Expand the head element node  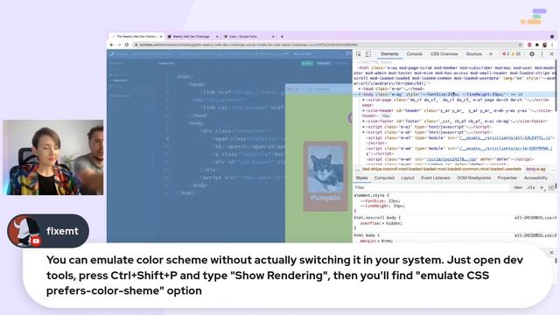pos(360,88)
